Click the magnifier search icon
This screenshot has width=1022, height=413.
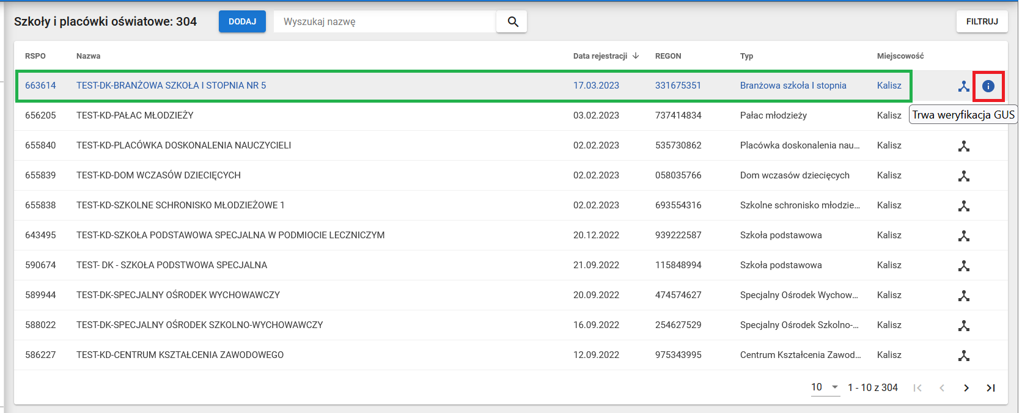(512, 22)
